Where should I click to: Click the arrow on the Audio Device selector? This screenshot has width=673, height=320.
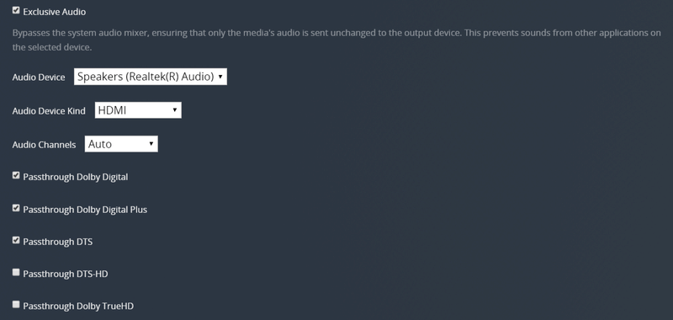click(220, 77)
